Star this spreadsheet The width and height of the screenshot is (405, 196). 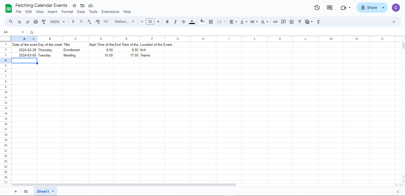click(x=74, y=6)
